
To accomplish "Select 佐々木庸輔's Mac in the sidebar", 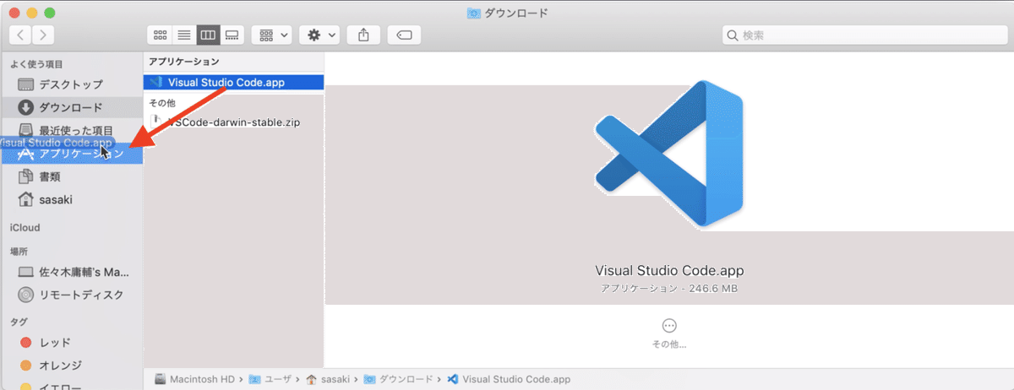I will tap(71, 273).
